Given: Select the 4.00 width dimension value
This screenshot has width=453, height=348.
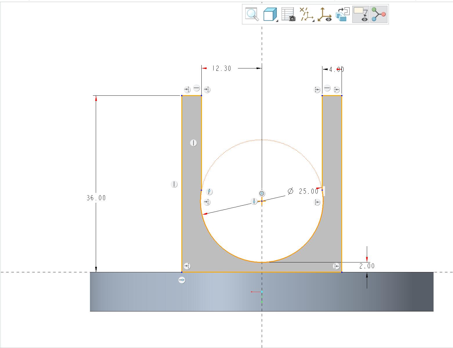Looking at the screenshot, I should point(336,69).
